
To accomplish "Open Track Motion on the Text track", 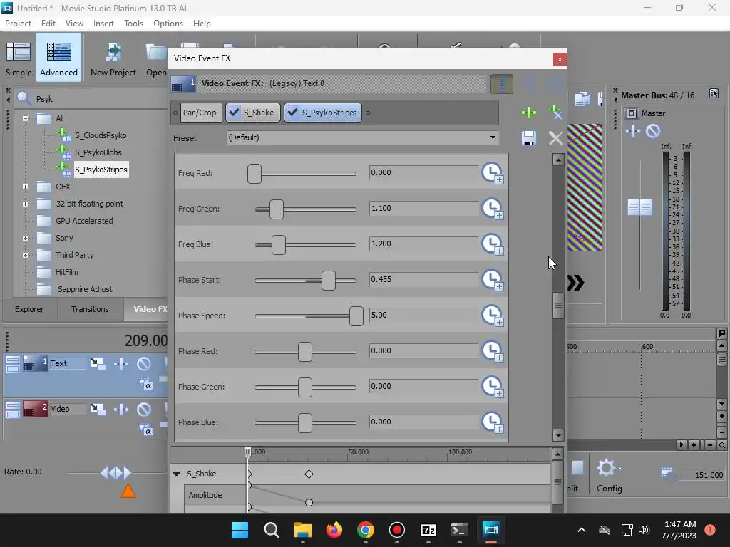I will click(98, 363).
